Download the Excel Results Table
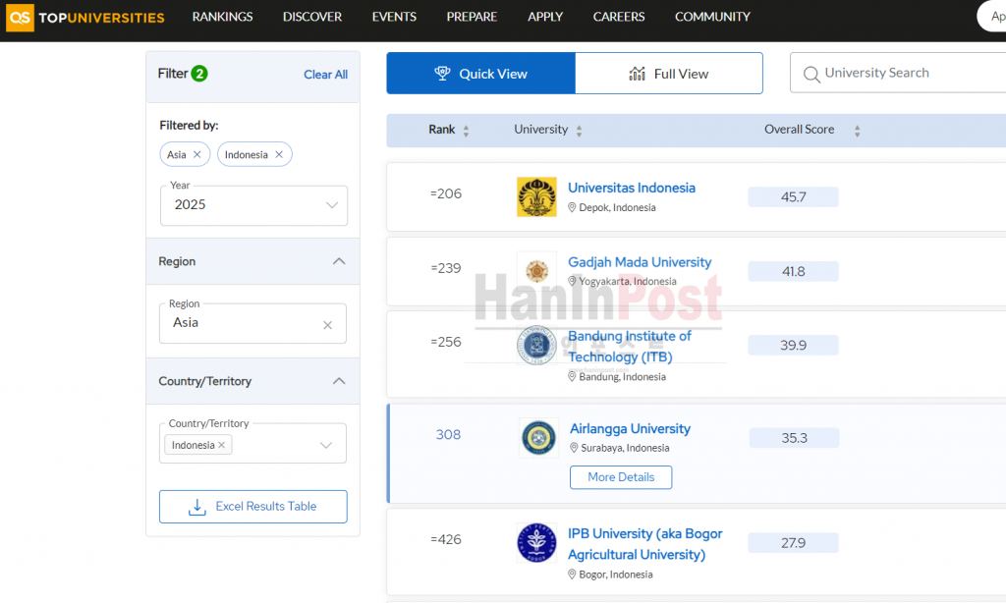Screen dimensions: 1006x603 coord(252,507)
